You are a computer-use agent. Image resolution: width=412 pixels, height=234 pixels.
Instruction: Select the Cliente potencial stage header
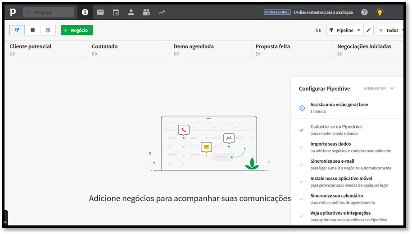click(x=31, y=46)
